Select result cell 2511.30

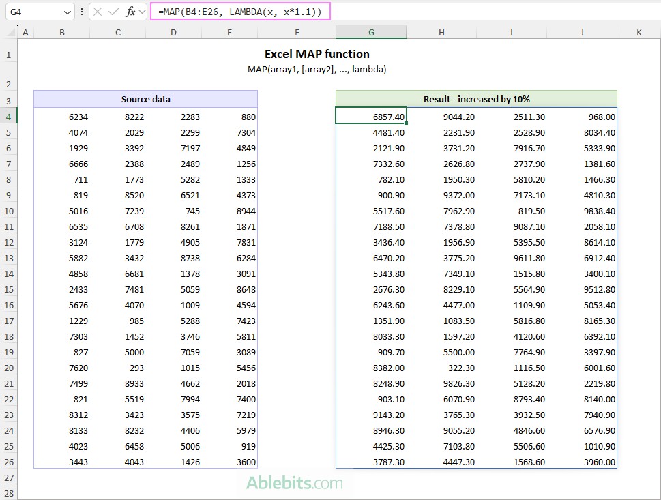[x=512, y=117]
